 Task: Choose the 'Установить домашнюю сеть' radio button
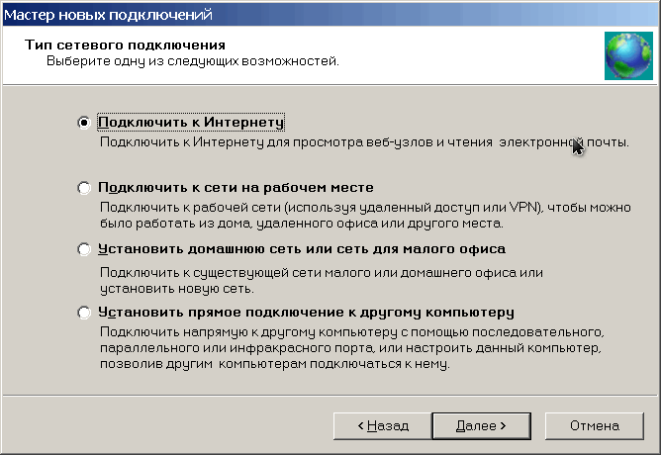[x=84, y=249]
